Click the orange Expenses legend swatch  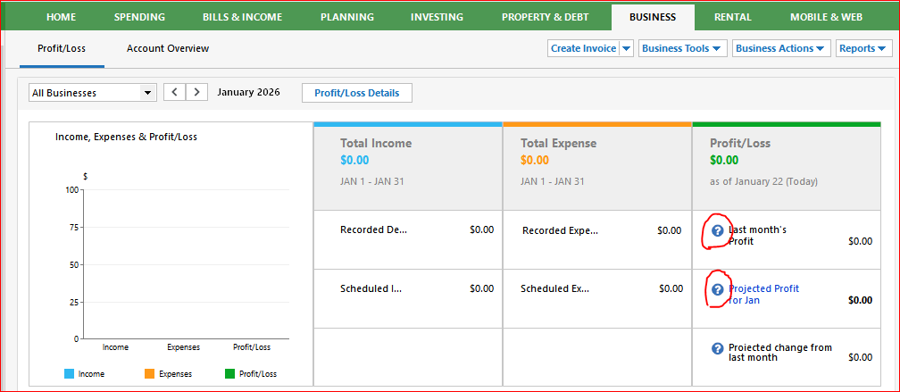(x=149, y=374)
